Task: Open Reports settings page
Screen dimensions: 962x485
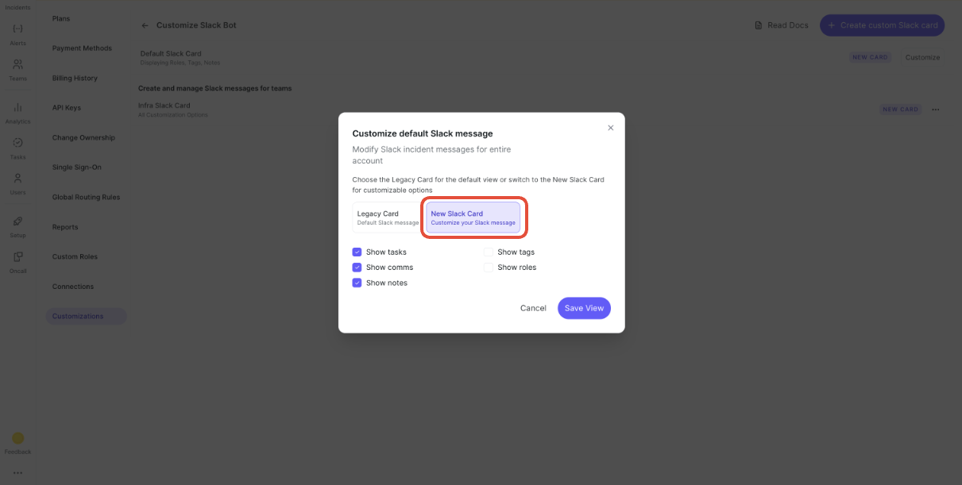Action: click(65, 227)
